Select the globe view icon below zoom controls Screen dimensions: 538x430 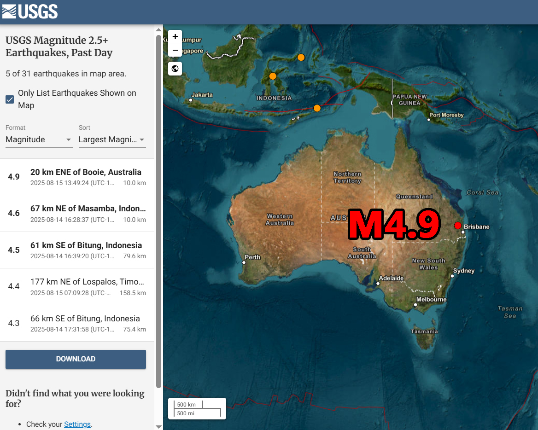coord(175,68)
